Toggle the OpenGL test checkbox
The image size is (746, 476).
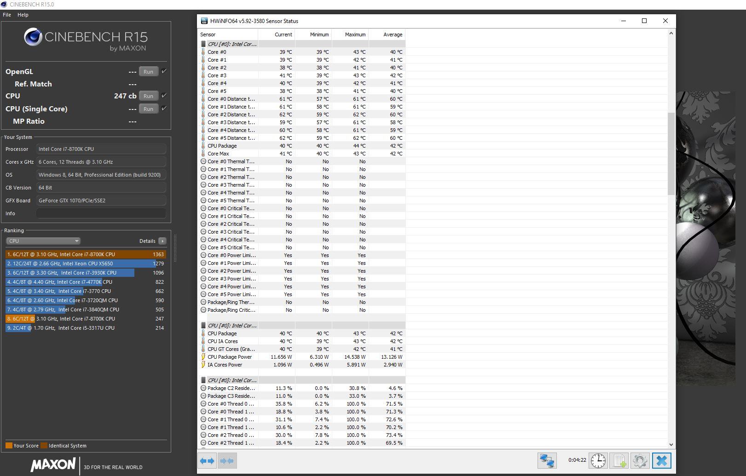point(164,71)
